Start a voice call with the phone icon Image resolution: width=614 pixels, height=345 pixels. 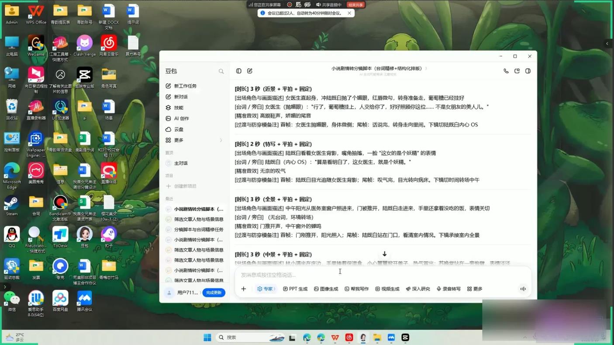click(506, 71)
